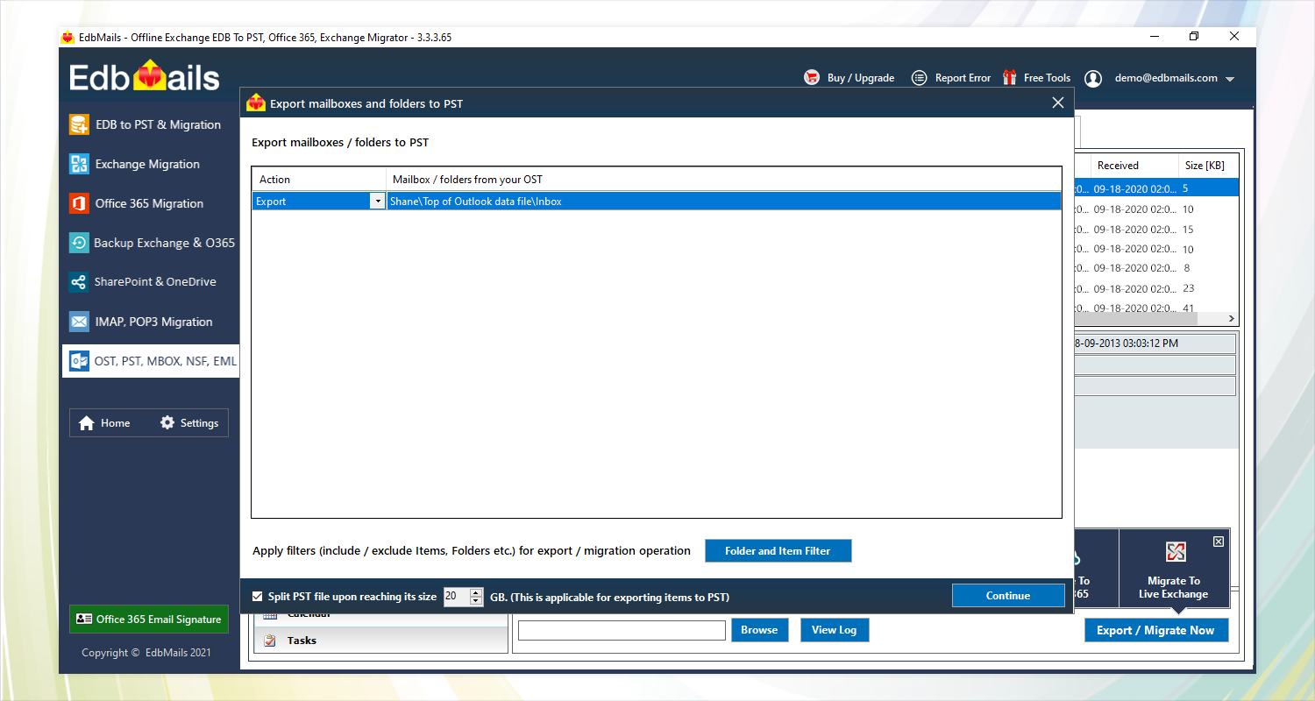Viewport: 1315px width, 701px height.
Task: Close the small box on Migrate To Live Exchange tile
Action: (1219, 542)
